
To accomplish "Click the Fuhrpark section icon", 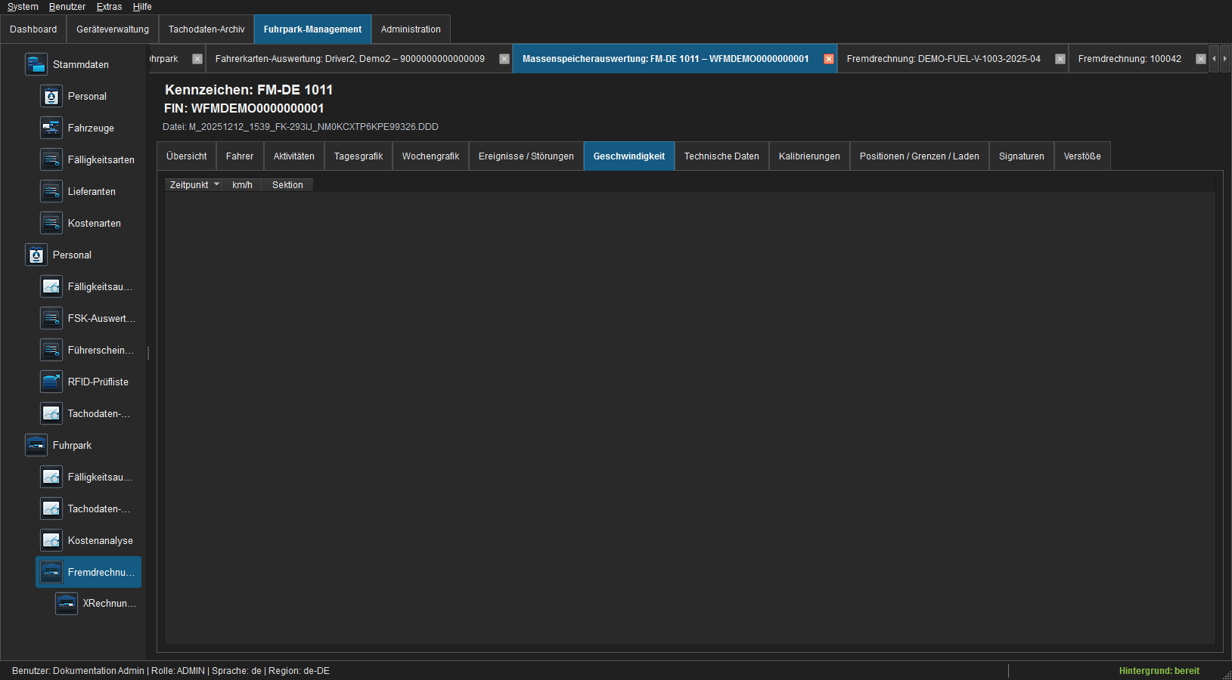I will pos(36,445).
